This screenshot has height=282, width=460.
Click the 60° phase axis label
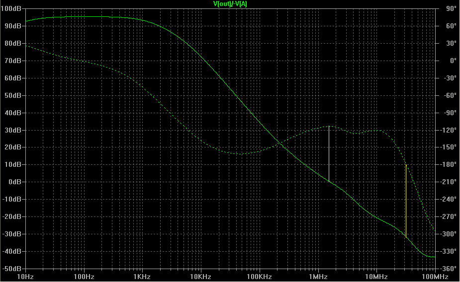(451, 26)
